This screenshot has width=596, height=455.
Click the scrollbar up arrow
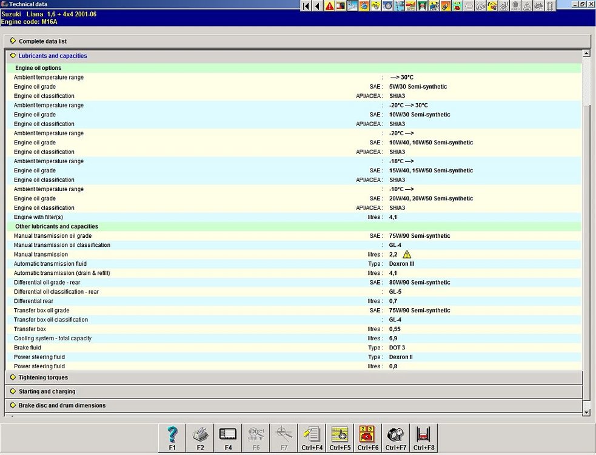(586, 53)
